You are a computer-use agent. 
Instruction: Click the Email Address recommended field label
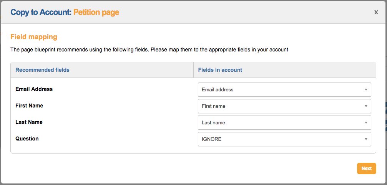point(34,89)
